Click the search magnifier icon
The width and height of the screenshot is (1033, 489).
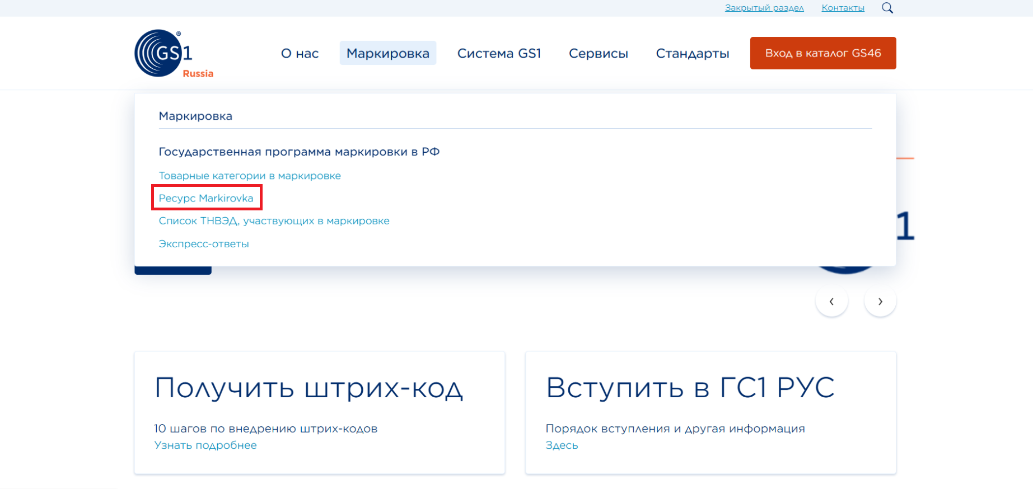887,8
